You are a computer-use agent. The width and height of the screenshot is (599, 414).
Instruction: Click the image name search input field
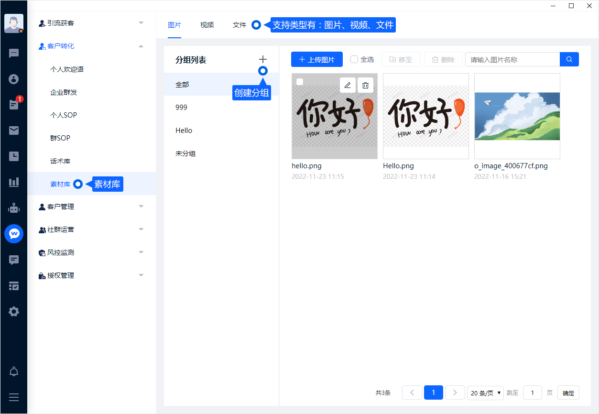click(512, 59)
